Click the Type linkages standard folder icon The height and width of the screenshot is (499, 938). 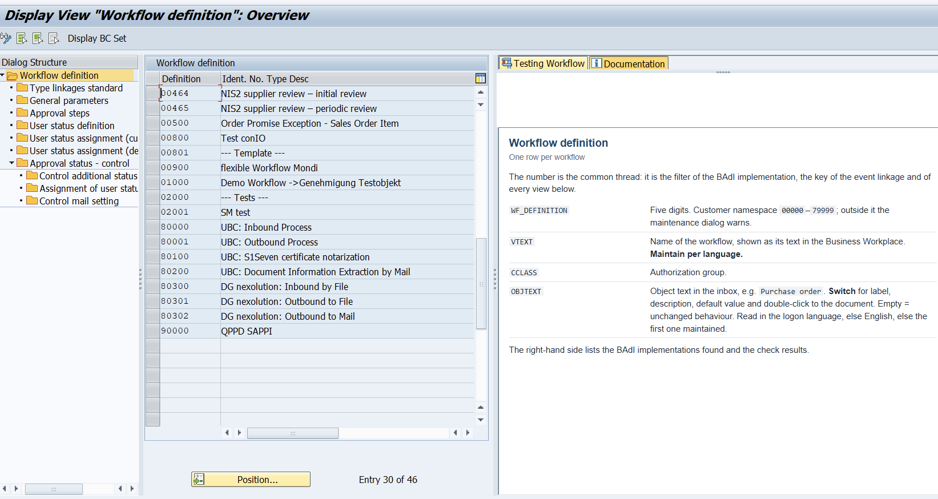[22, 87]
